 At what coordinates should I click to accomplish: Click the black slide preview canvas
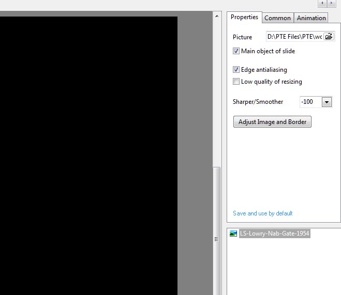[x=88, y=155]
